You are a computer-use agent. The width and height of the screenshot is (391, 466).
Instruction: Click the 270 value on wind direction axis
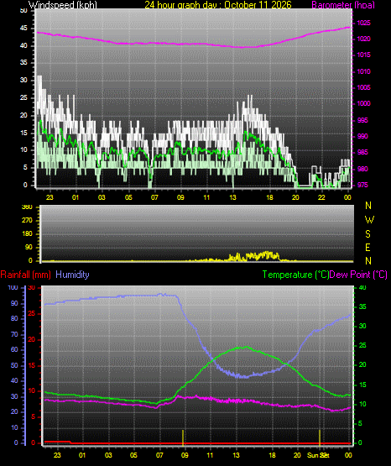[x=27, y=221]
